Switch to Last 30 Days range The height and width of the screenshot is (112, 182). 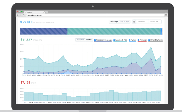[x=125, y=22]
